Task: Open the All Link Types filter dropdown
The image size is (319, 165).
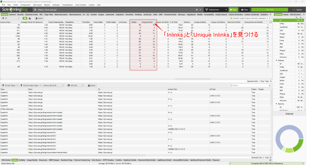Action: [x=10, y=85]
